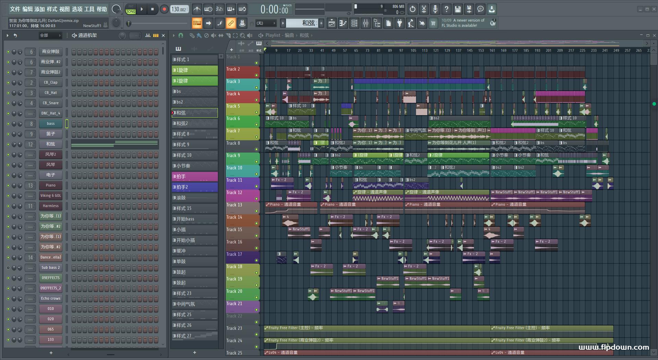Click the Save project floppy icon
658x360 pixels.
[458, 9]
